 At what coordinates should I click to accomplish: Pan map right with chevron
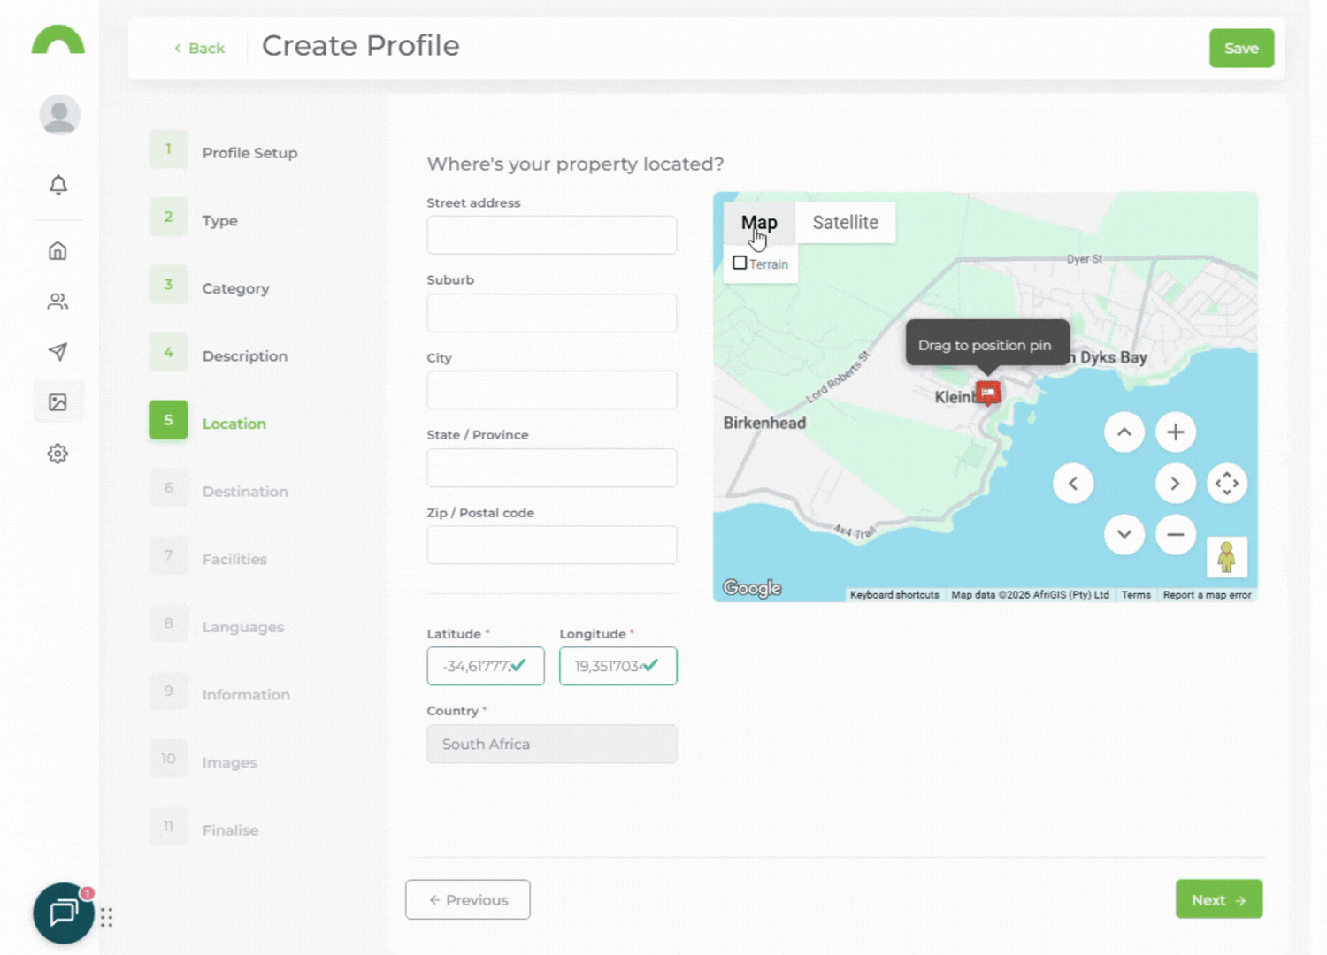1175,484
